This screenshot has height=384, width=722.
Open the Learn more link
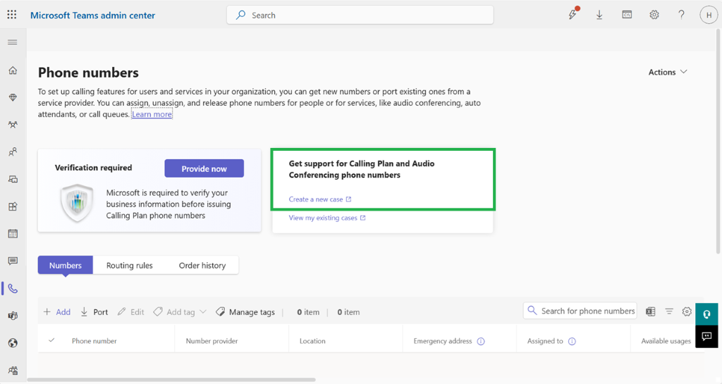click(152, 114)
